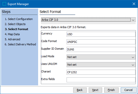Open the Ariba CIF 3.0 format dropdown

point(88,20)
